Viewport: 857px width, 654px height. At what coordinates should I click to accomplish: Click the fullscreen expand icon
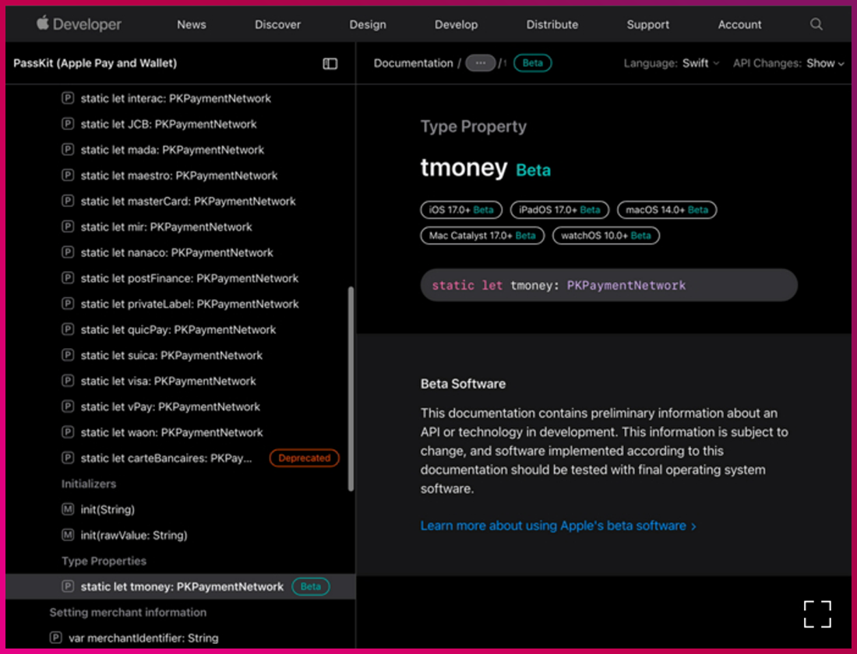click(x=817, y=614)
